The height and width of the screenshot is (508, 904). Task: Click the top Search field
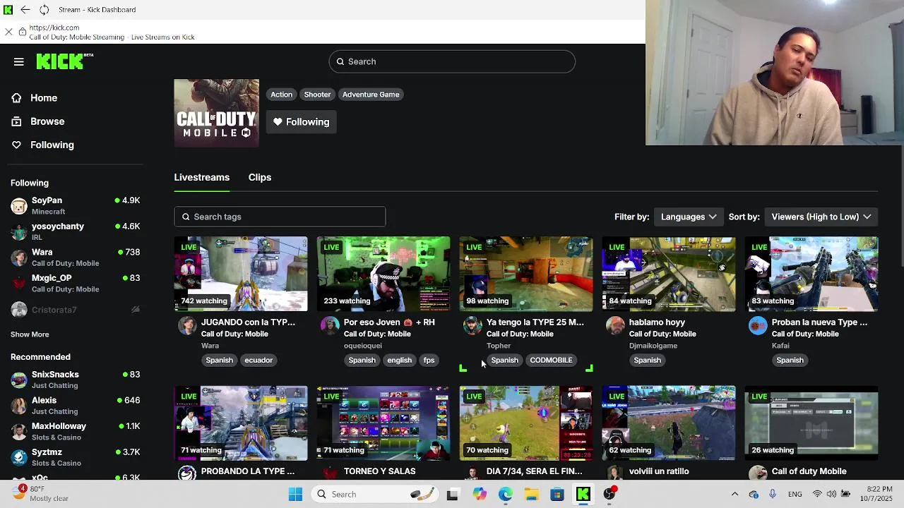point(452,61)
